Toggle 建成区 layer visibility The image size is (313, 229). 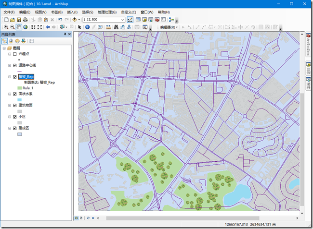coord(14,128)
